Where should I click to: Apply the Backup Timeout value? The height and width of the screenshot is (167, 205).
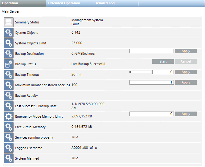coord(186,72)
